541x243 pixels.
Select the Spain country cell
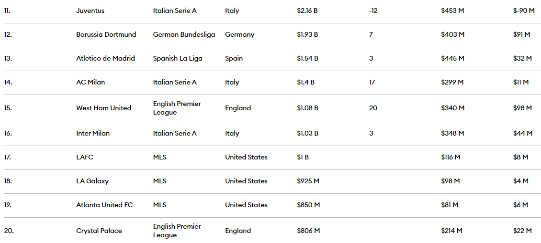234,58
